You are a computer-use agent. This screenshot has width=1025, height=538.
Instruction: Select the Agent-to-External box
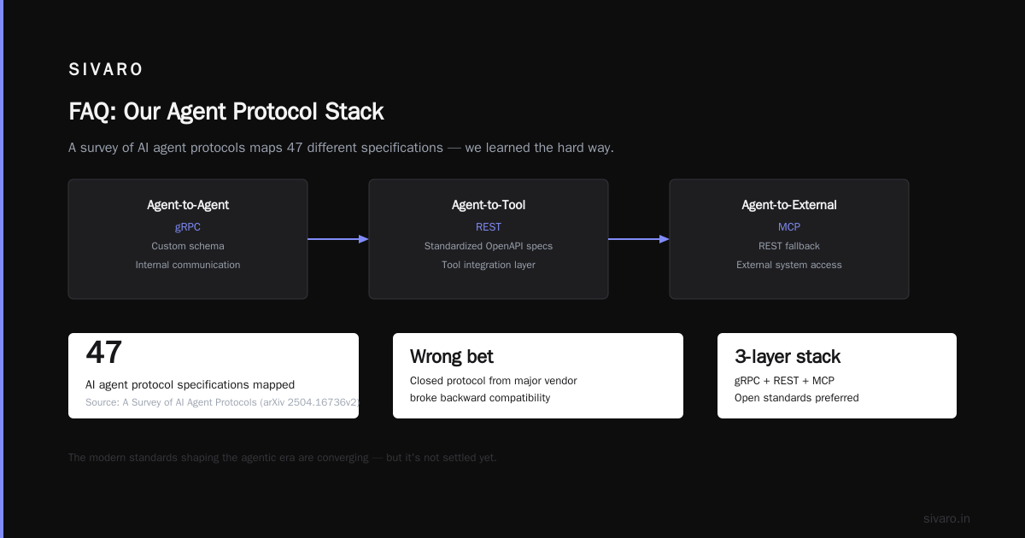(789, 239)
